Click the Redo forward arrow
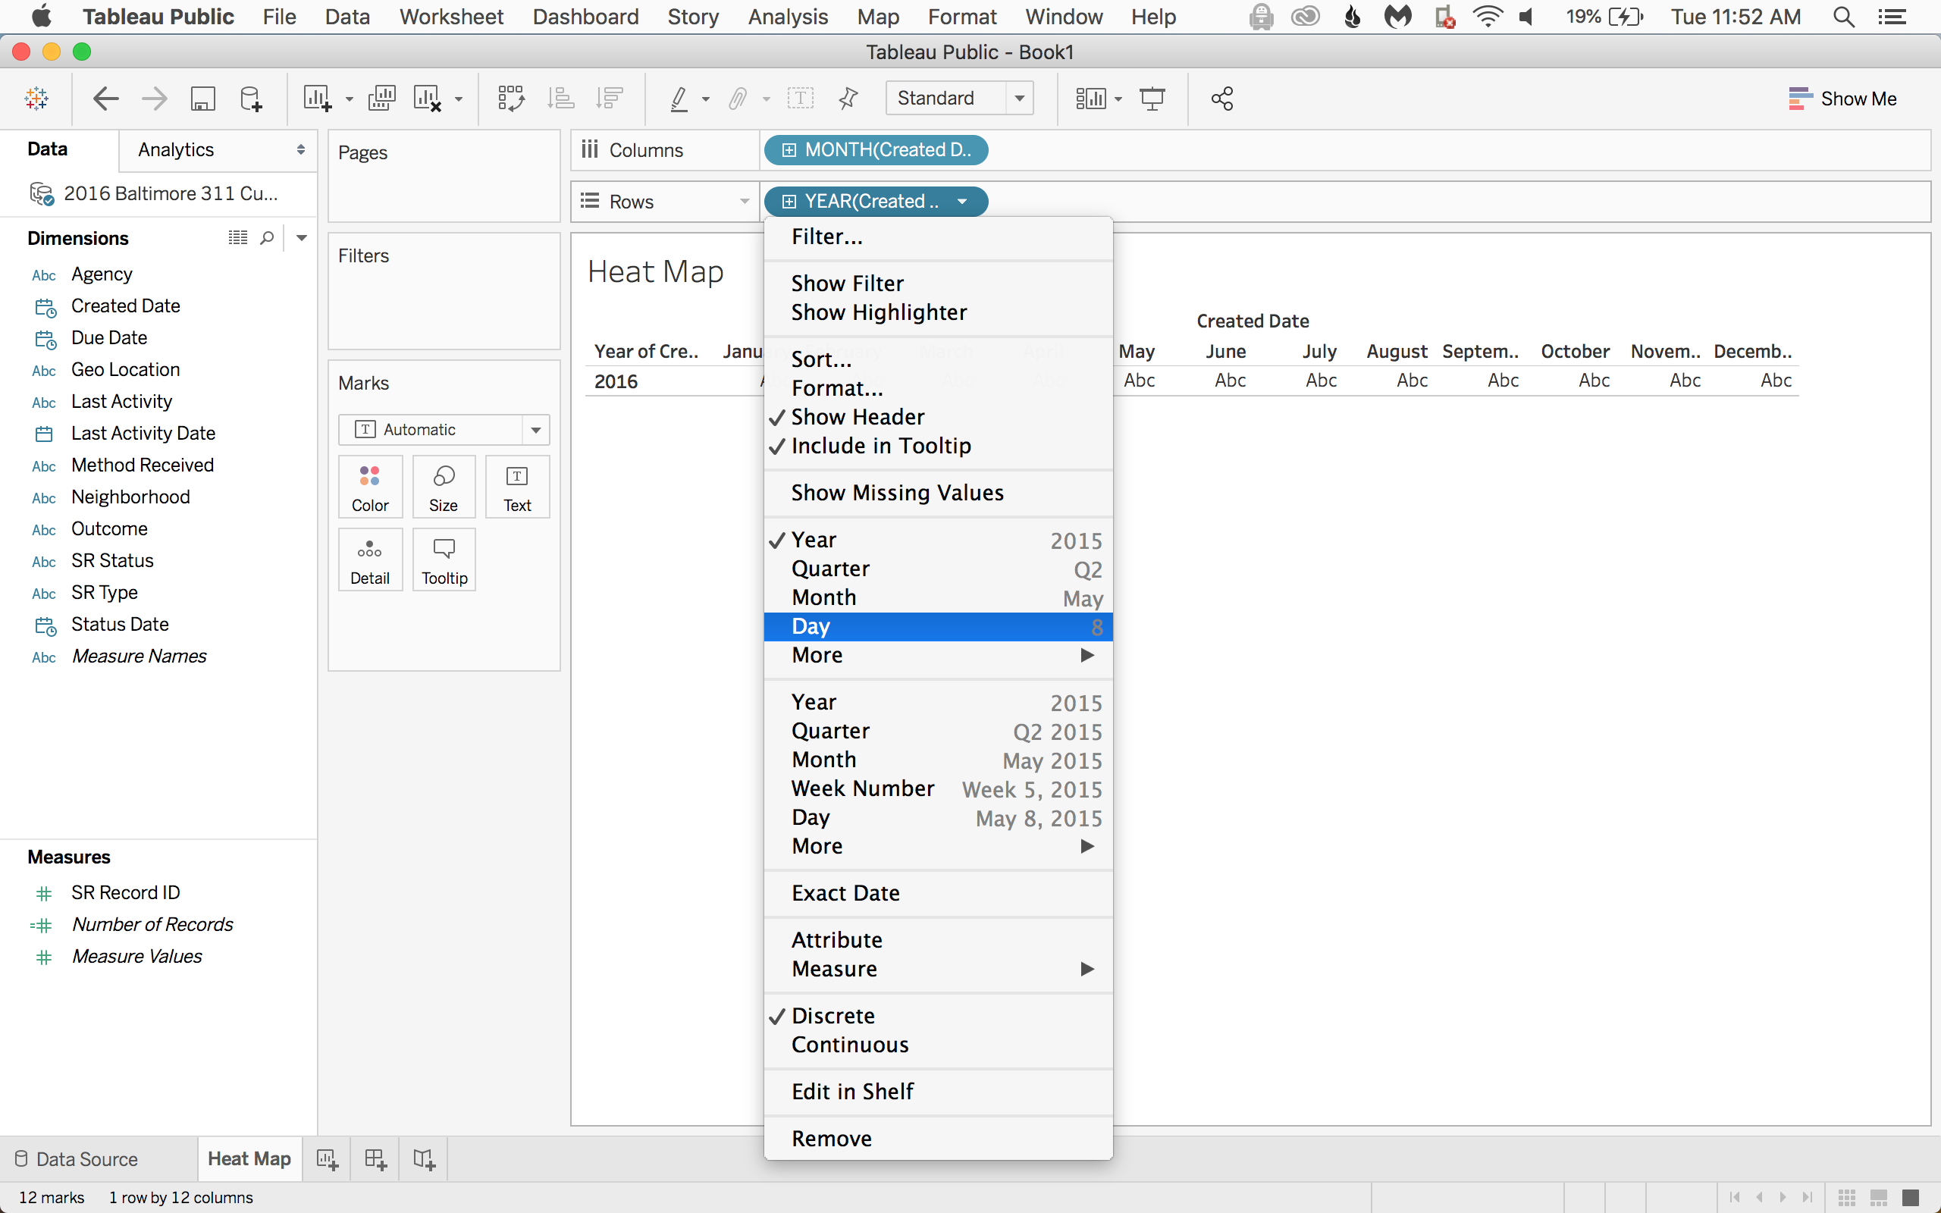1941x1213 pixels. [154, 99]
